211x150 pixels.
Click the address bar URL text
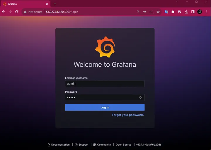pyautogui.click(x=62, y=12)
